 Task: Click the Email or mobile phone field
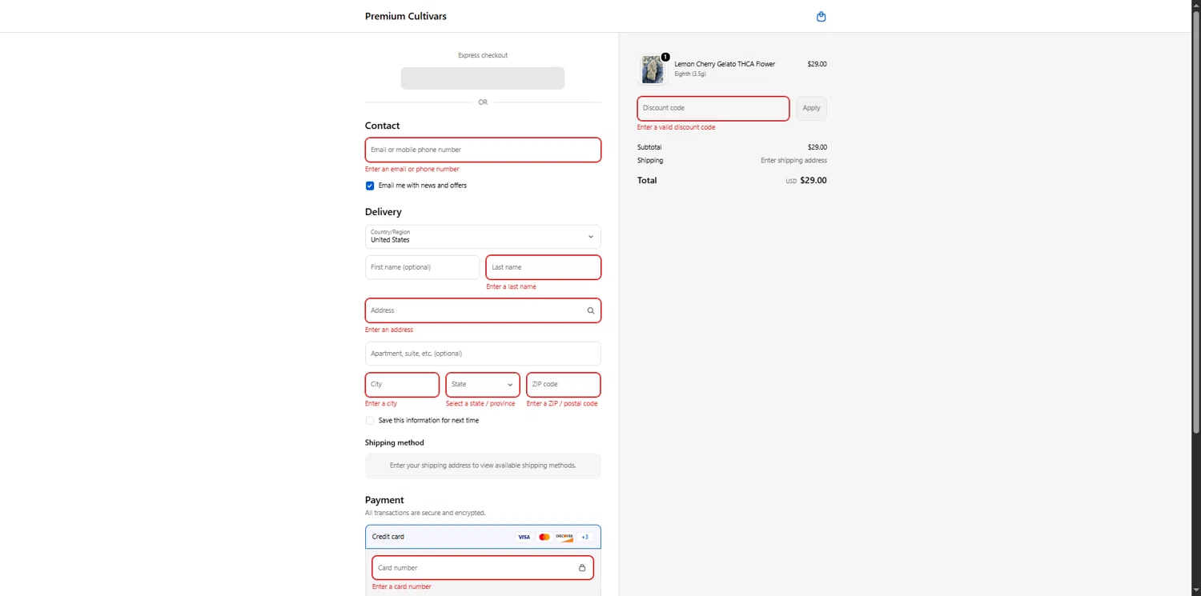pyautogui.click(x=483, y=150)
